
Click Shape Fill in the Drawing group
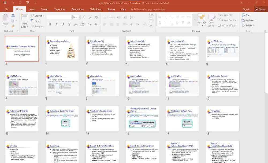[226, 15]
